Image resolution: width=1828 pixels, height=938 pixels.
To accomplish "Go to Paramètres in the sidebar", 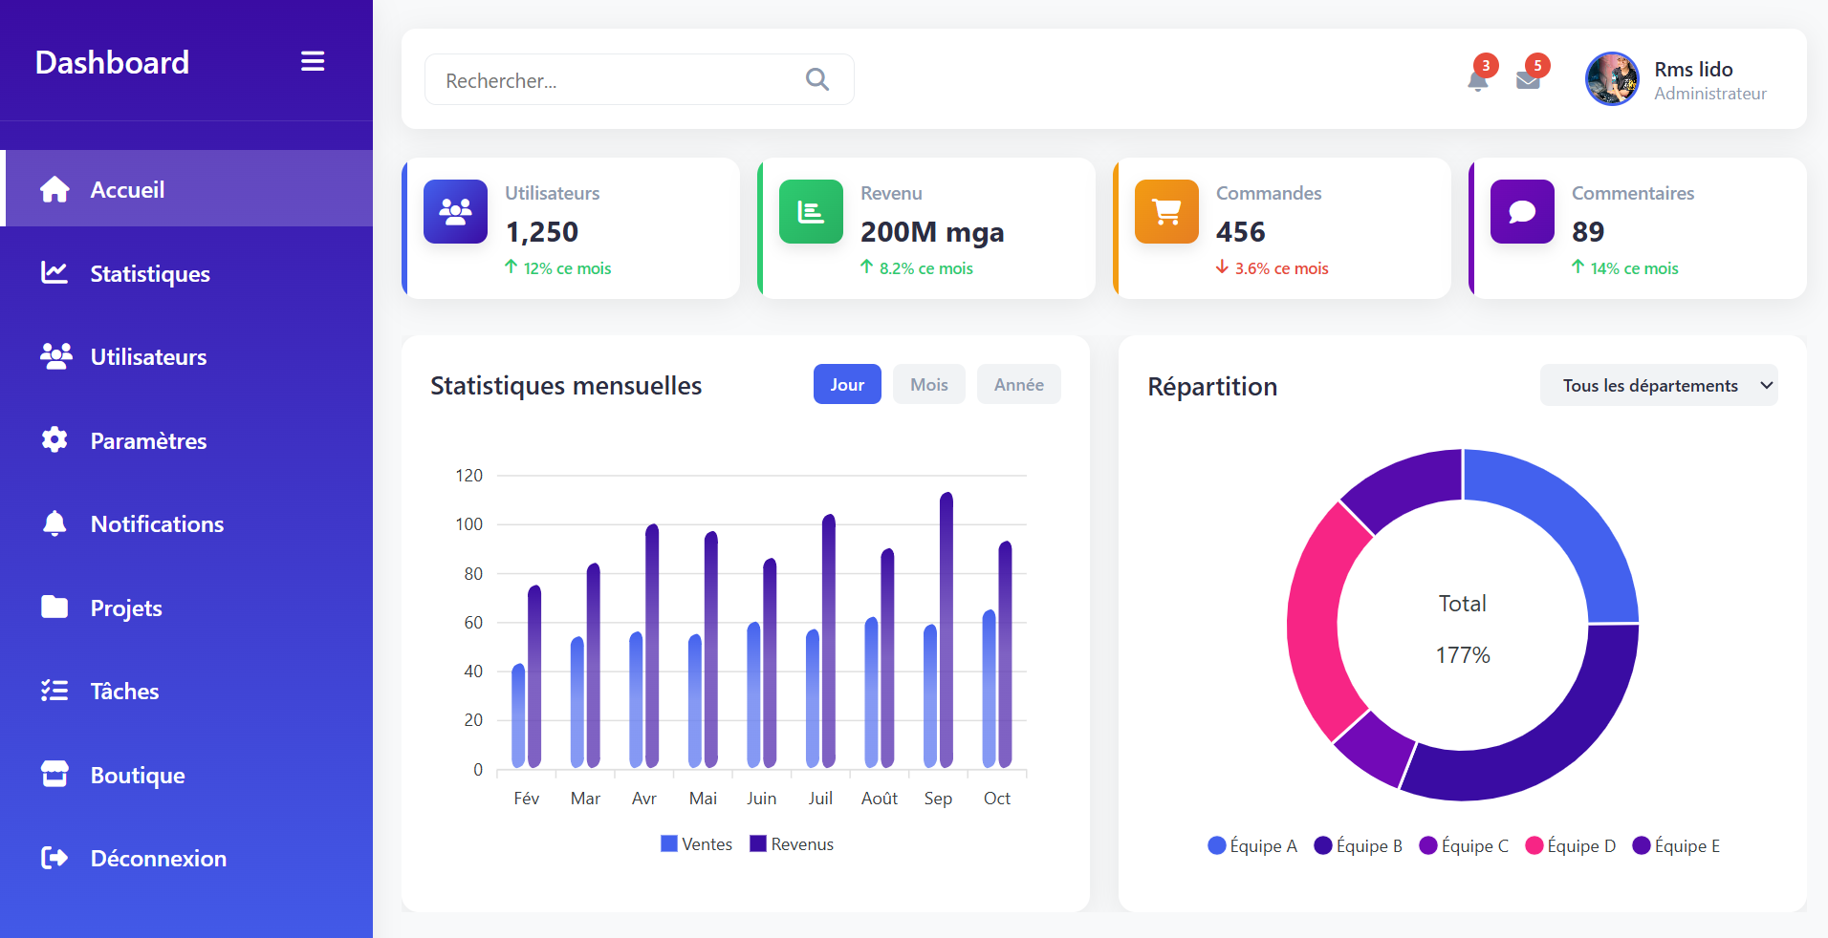I will click(148, 441).
